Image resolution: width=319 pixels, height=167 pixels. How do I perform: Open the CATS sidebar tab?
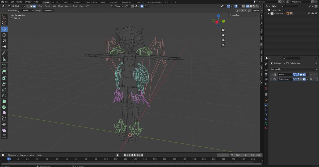(261, 82)
